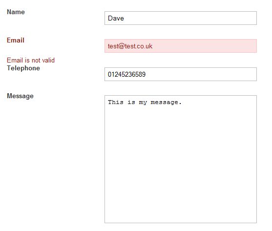Viewport: 272px width, 231px height.
Task: Place cursor on the number 01245236589
Action: click(126, 74)
